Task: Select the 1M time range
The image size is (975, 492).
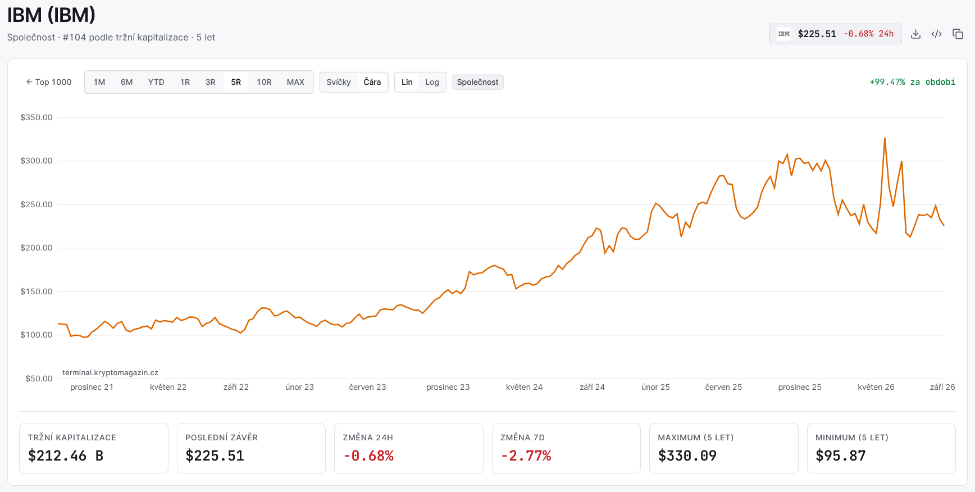Action: [99, 82]
